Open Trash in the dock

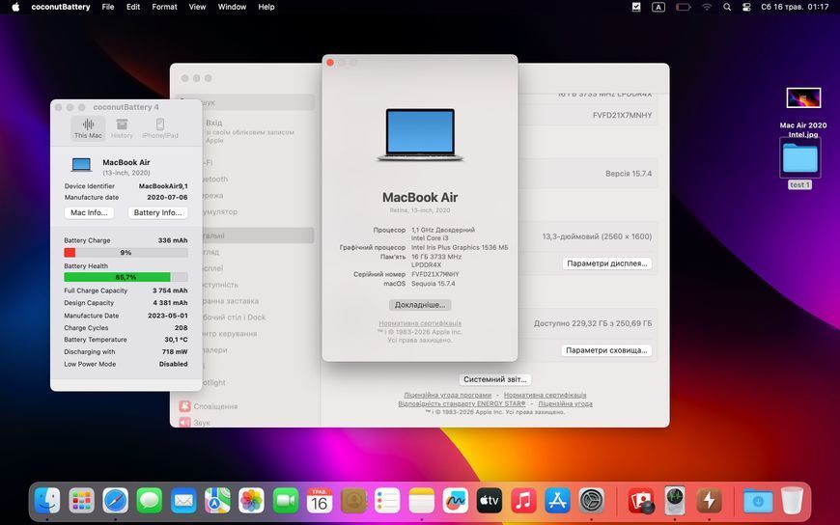coord(792,501)
